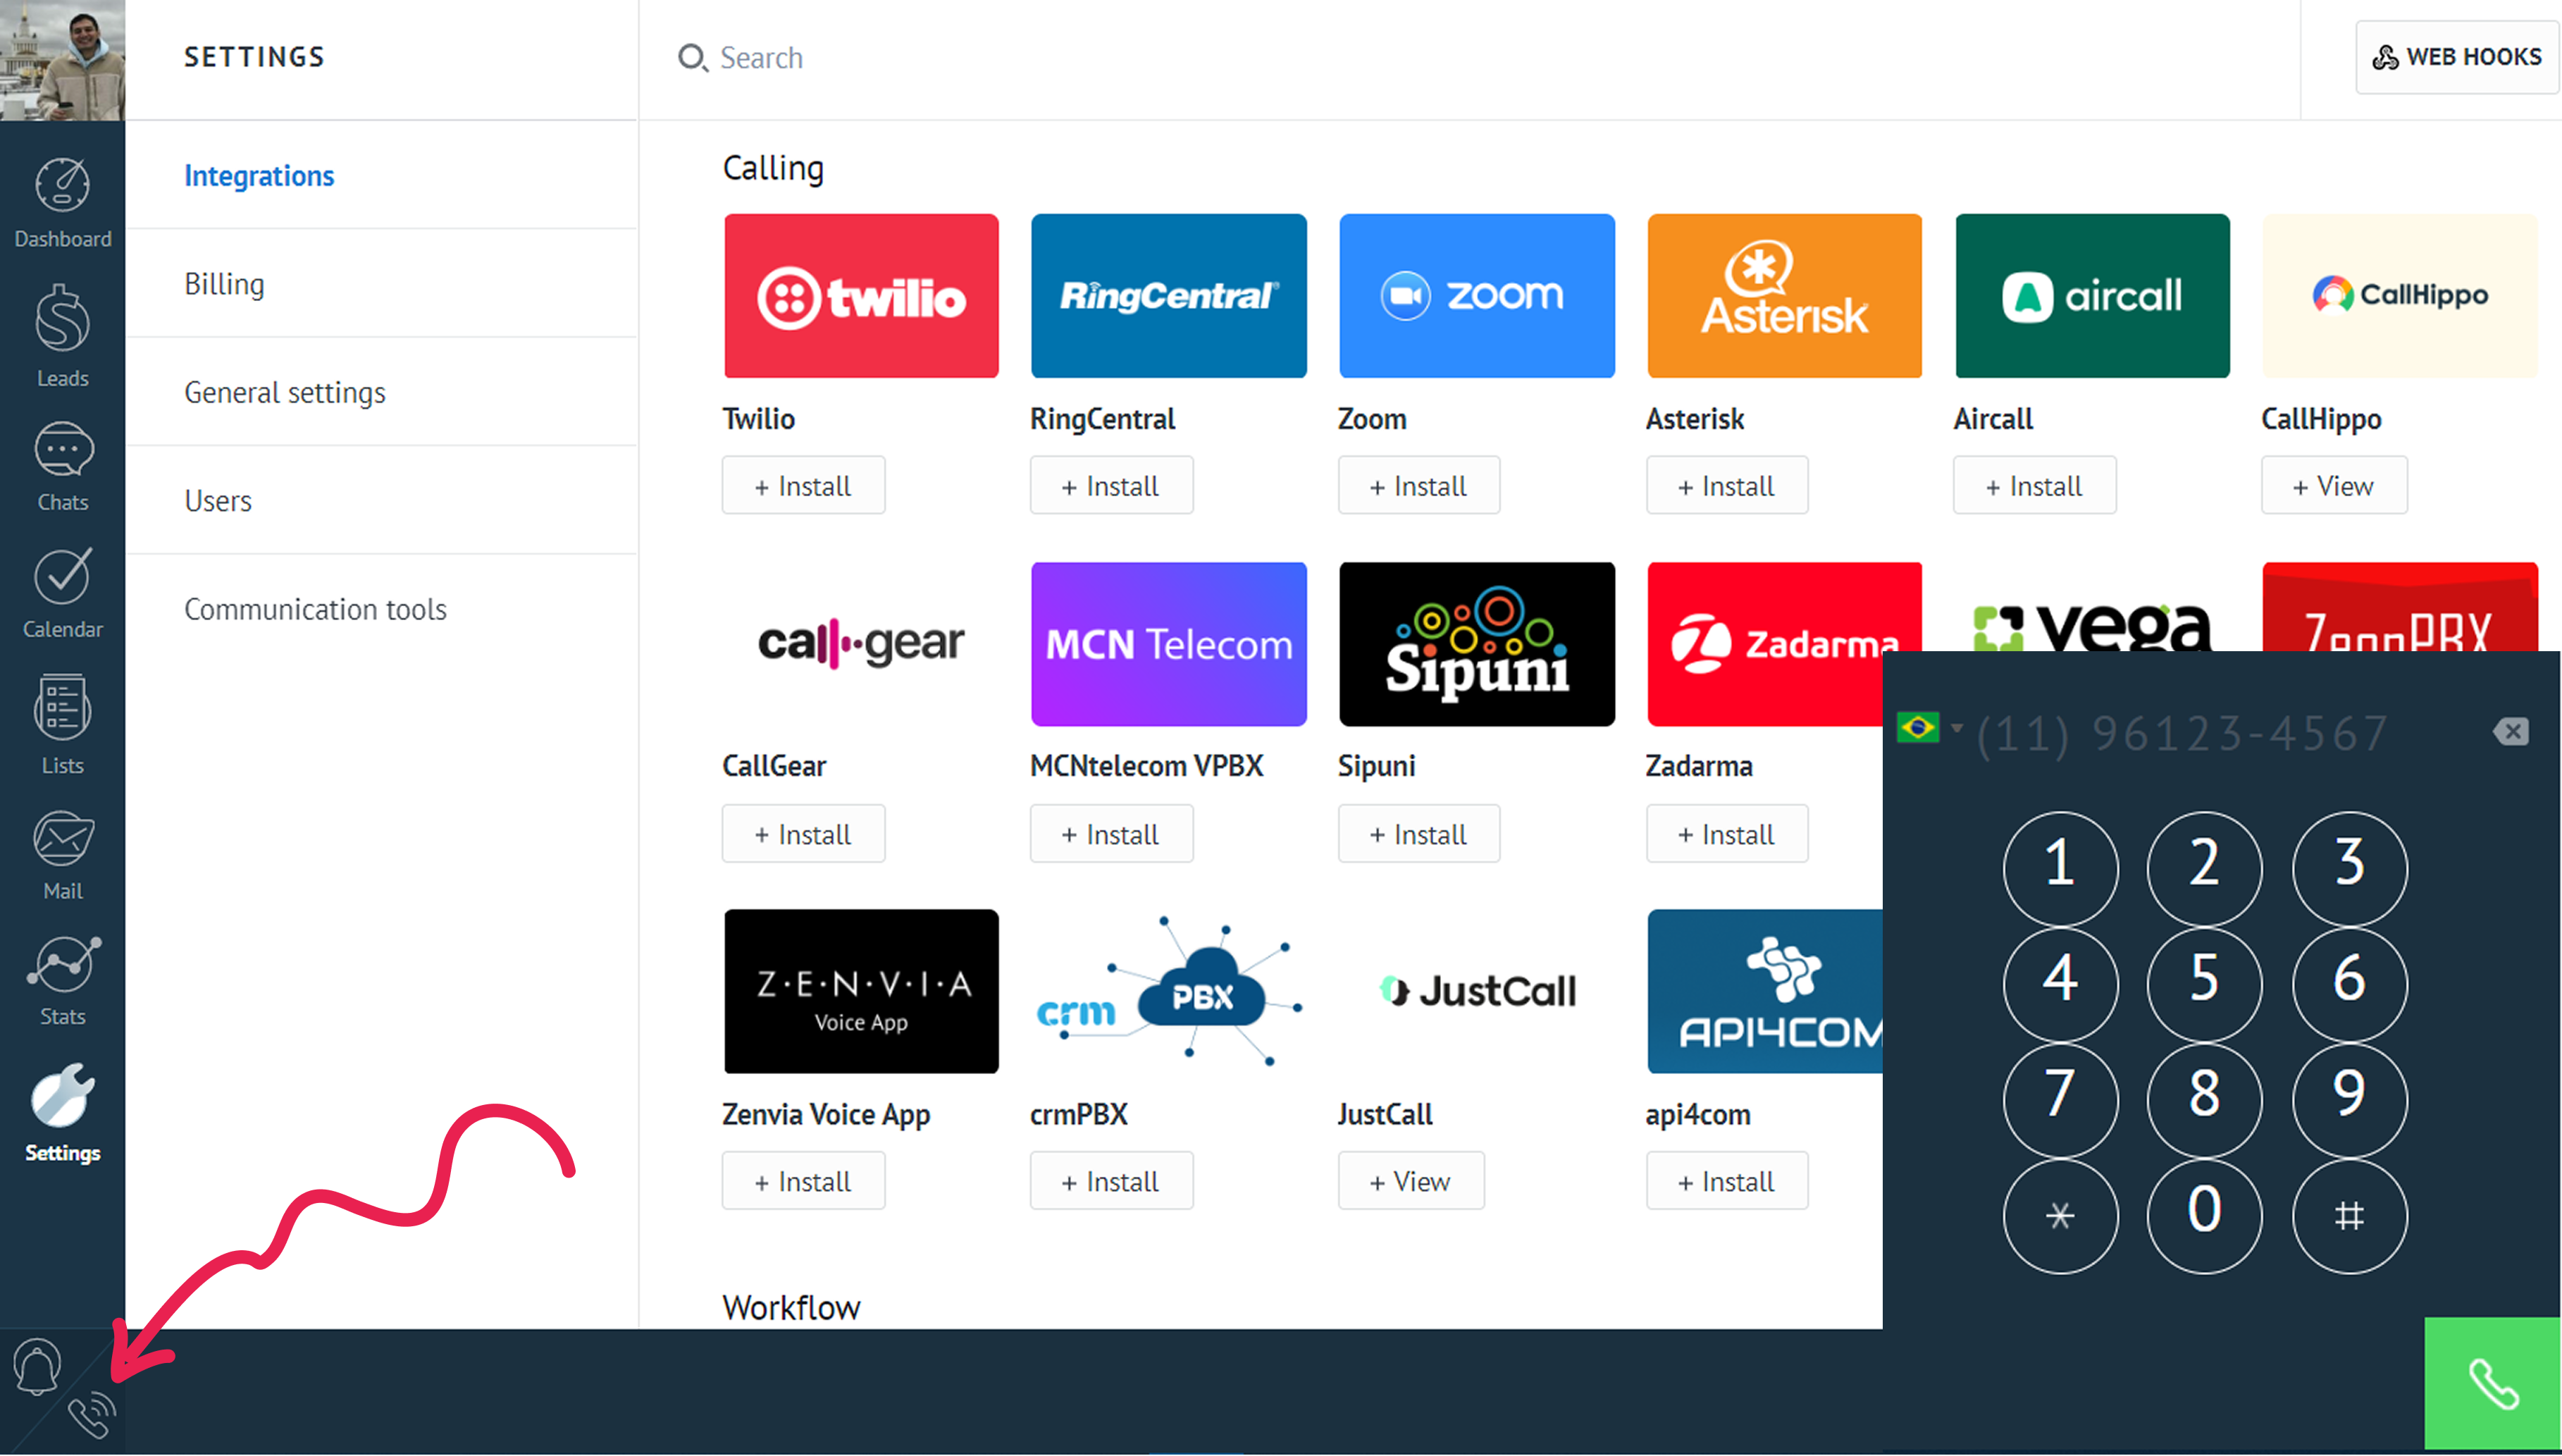This screenshot has width=2562, height=1456.
Task: Install the Zadarma integration
Action: click(x=1727, y=834)
